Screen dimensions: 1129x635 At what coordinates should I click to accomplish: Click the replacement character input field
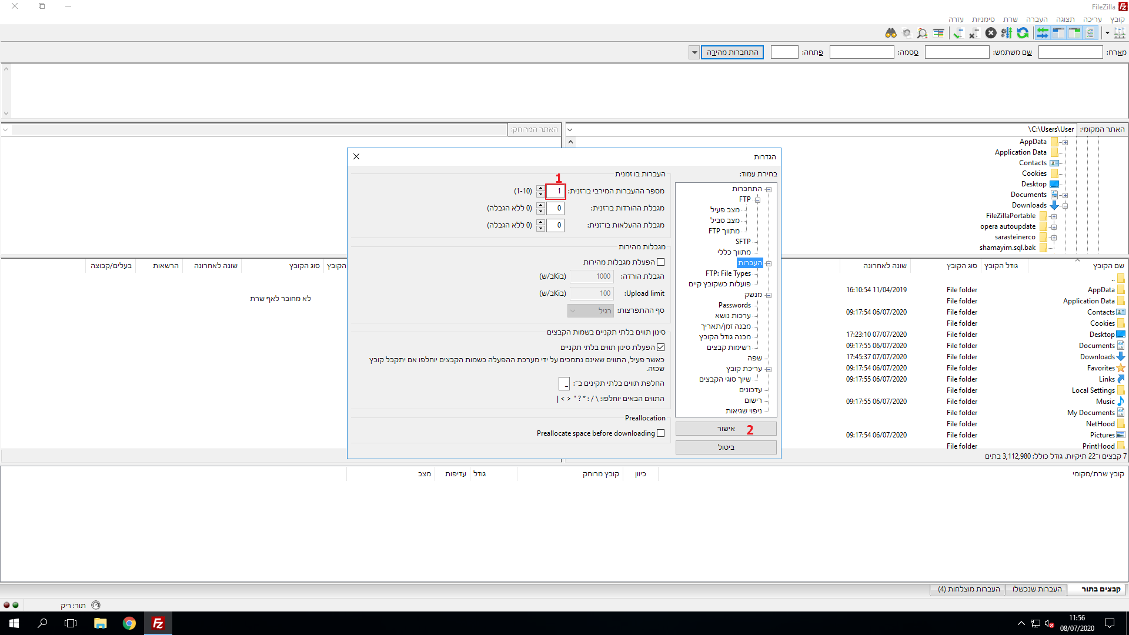[564, 384]
